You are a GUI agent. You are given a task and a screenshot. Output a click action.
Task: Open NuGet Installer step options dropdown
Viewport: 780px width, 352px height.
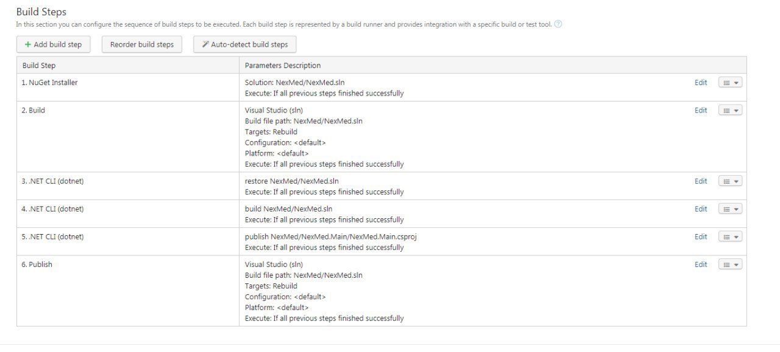coord(730,83)
